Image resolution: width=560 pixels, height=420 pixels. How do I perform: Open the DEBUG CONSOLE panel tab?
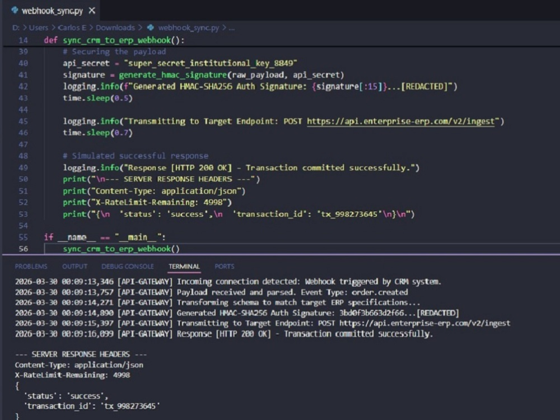tap(128, 267)
